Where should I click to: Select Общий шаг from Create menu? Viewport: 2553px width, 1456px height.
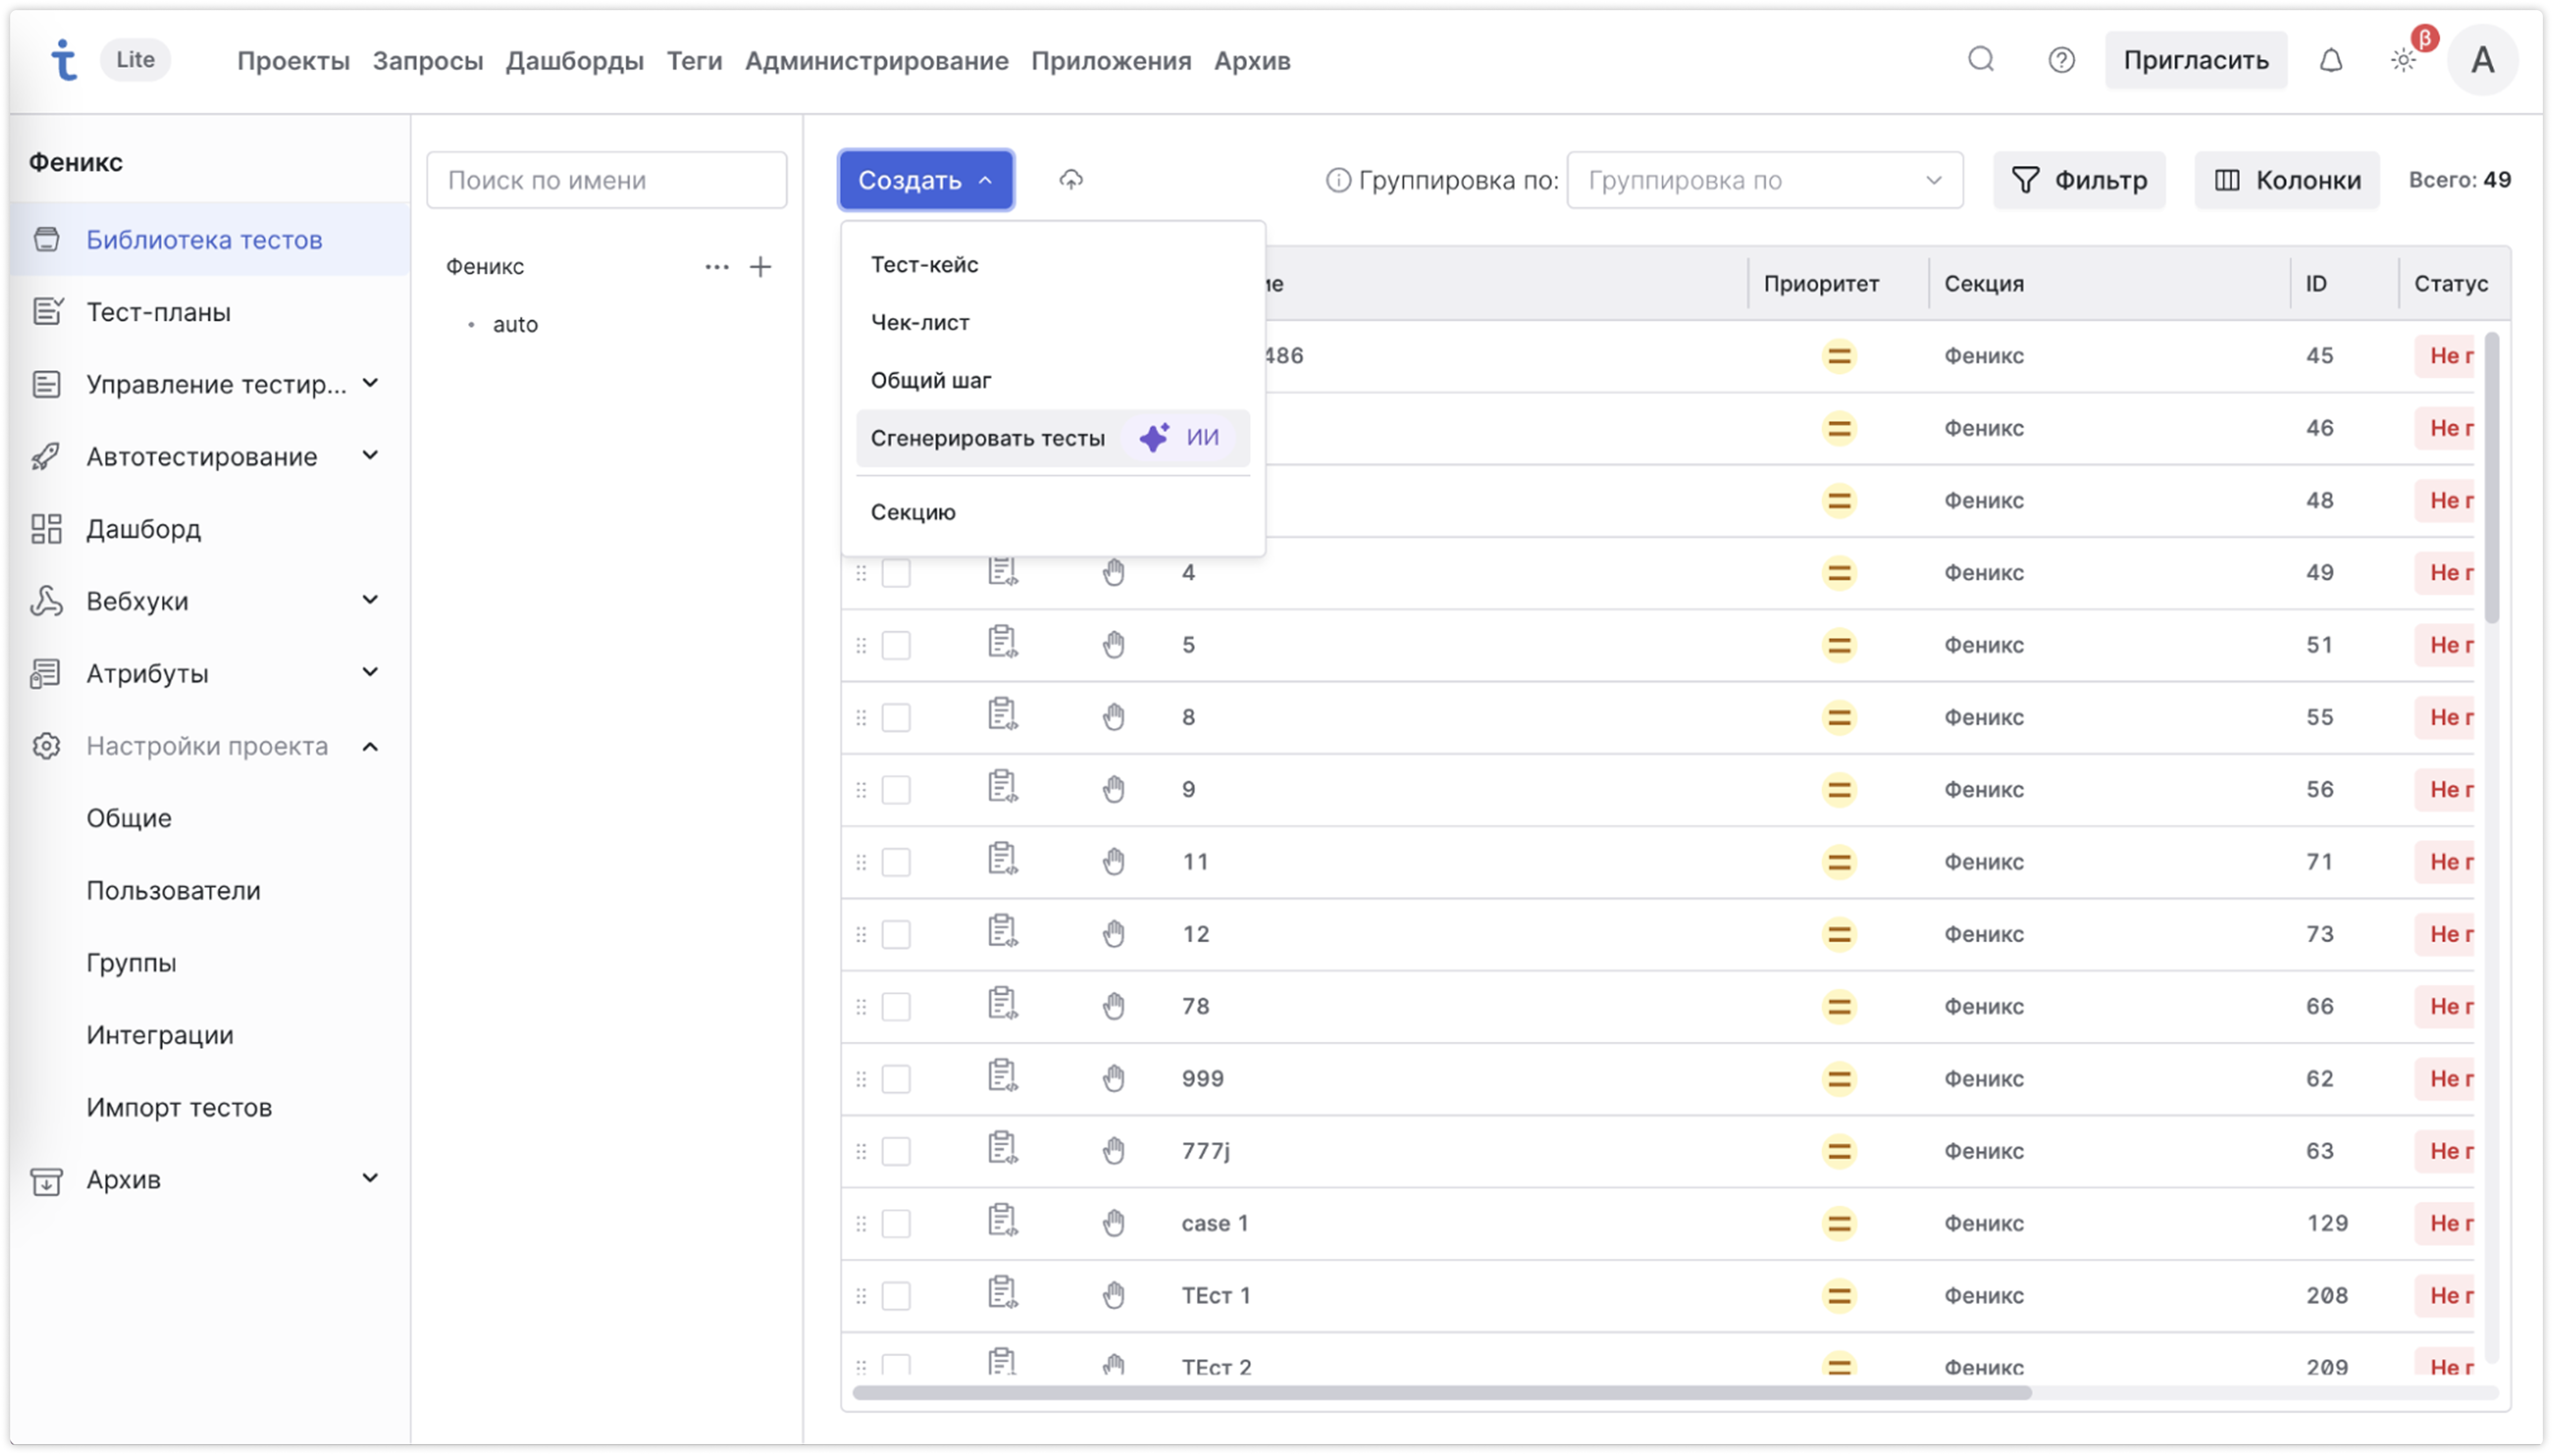(1052, 381)
